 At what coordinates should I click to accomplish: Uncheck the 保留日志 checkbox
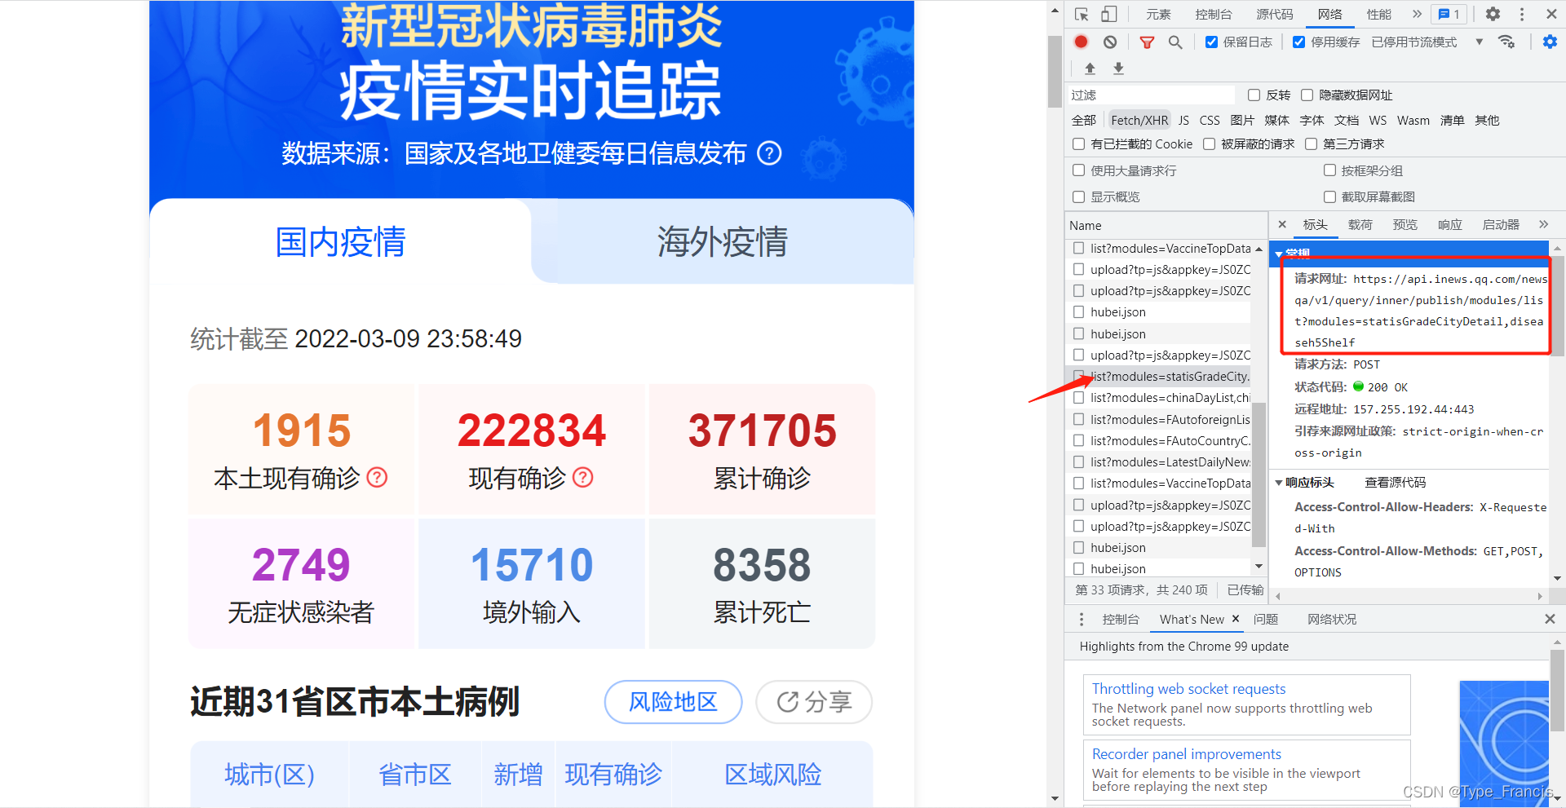pyautogui.click(x=1212, y=42)
